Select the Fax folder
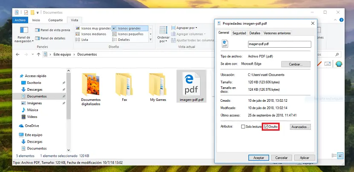Viewport: 354px width, 172px height. [x=124, y=87]
